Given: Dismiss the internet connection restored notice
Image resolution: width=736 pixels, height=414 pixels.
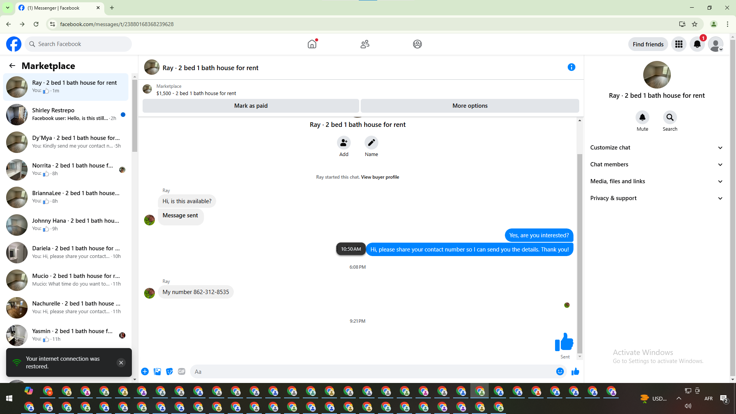Looking at the screenshot, I should tap(121, 363).
